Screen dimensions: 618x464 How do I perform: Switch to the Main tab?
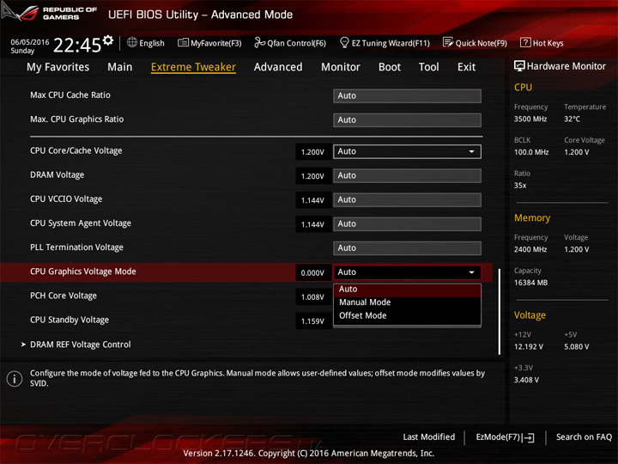120,67
